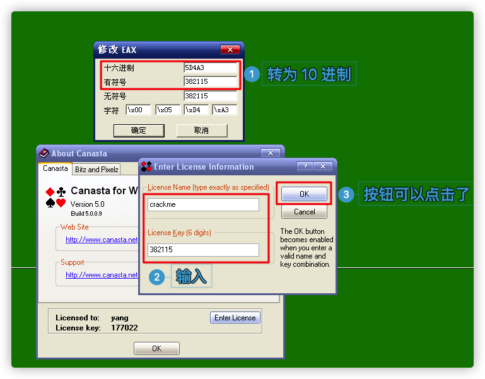
Task: Open the Web Site canasta.net link
Action: 102,240
